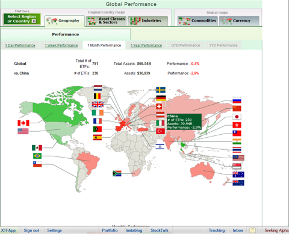The image size is (289, 234).
Task: Click Australia on the world map
Action: coord(202,171)
